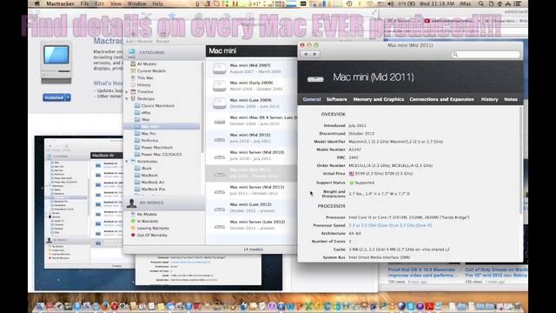Select the My Models list icon
Screen dimensions: 556x313
[133, 215]
